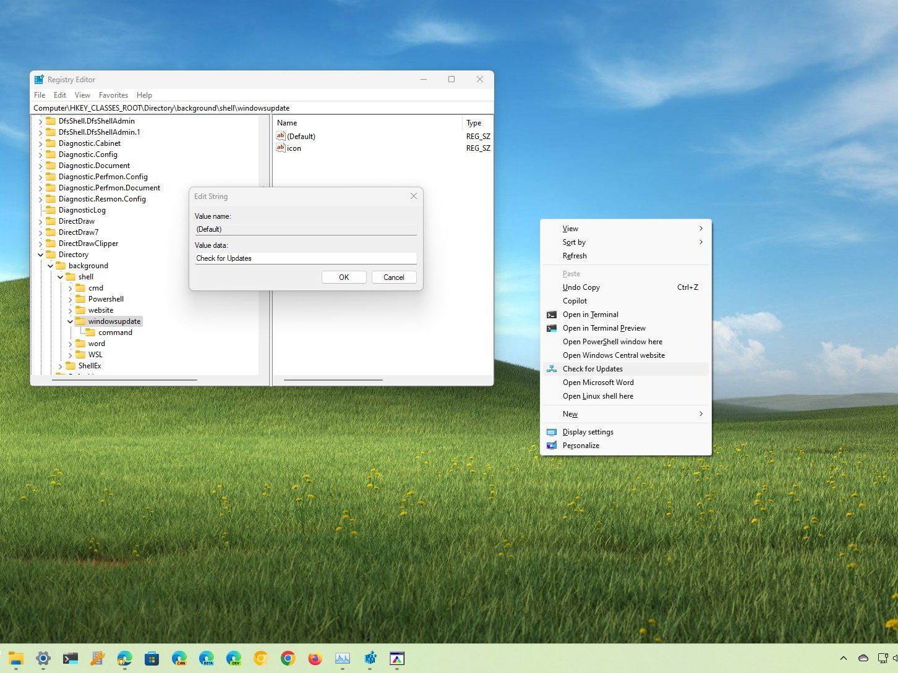Select the icon string value entry
This screenshot has width=898, height=673.
pos(294,148)
